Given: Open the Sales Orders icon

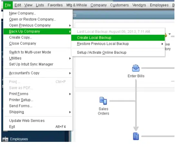Looking at the screenshot, I should (x=103, y=101).
